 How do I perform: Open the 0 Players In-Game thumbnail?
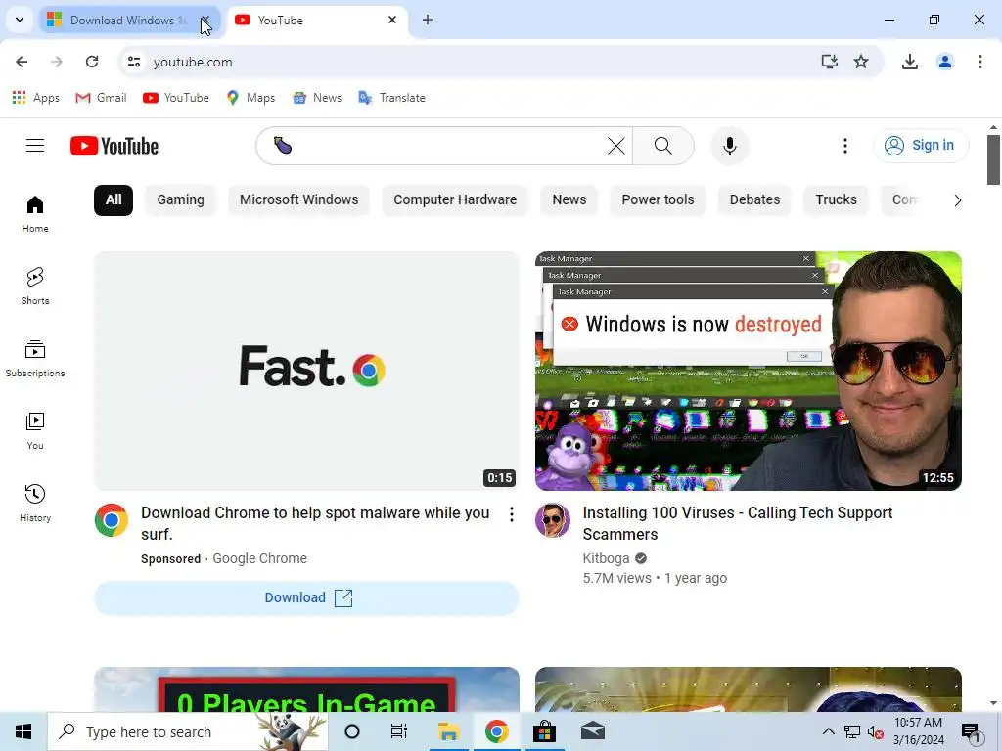(306, 689)
